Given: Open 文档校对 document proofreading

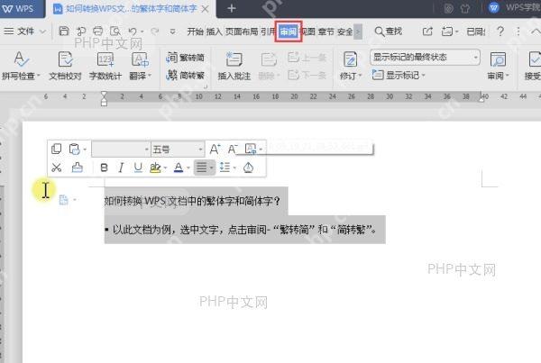Looking at the screenshot, I should click(65, 66).
